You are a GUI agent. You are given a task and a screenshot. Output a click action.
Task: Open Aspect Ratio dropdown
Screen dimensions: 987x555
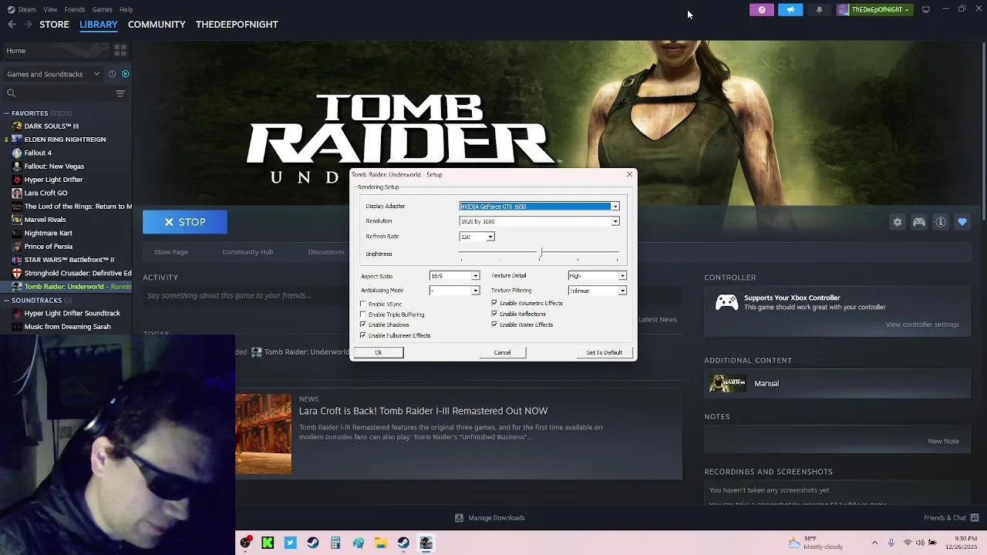(x=475, y=276)
